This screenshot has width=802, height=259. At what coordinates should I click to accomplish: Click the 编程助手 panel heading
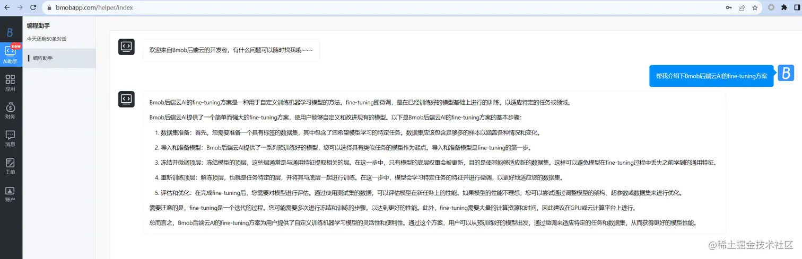pos(38,25)
